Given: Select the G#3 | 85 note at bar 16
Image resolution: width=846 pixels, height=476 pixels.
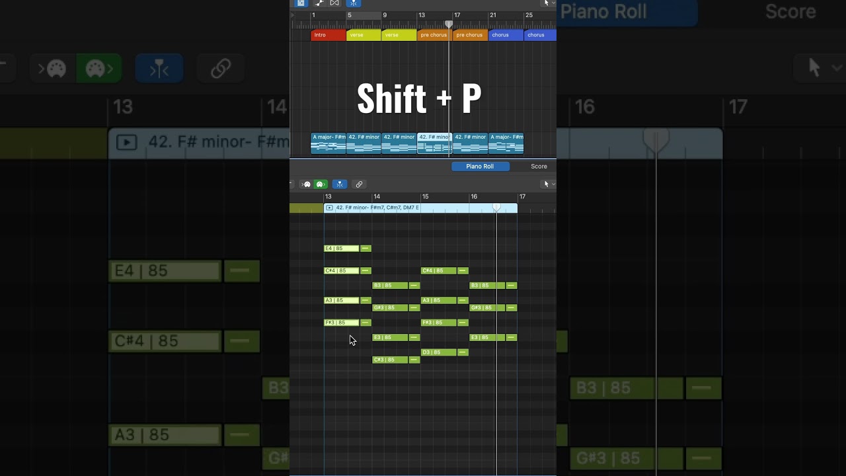Looking at the screenshot, I should click(487, 307).
